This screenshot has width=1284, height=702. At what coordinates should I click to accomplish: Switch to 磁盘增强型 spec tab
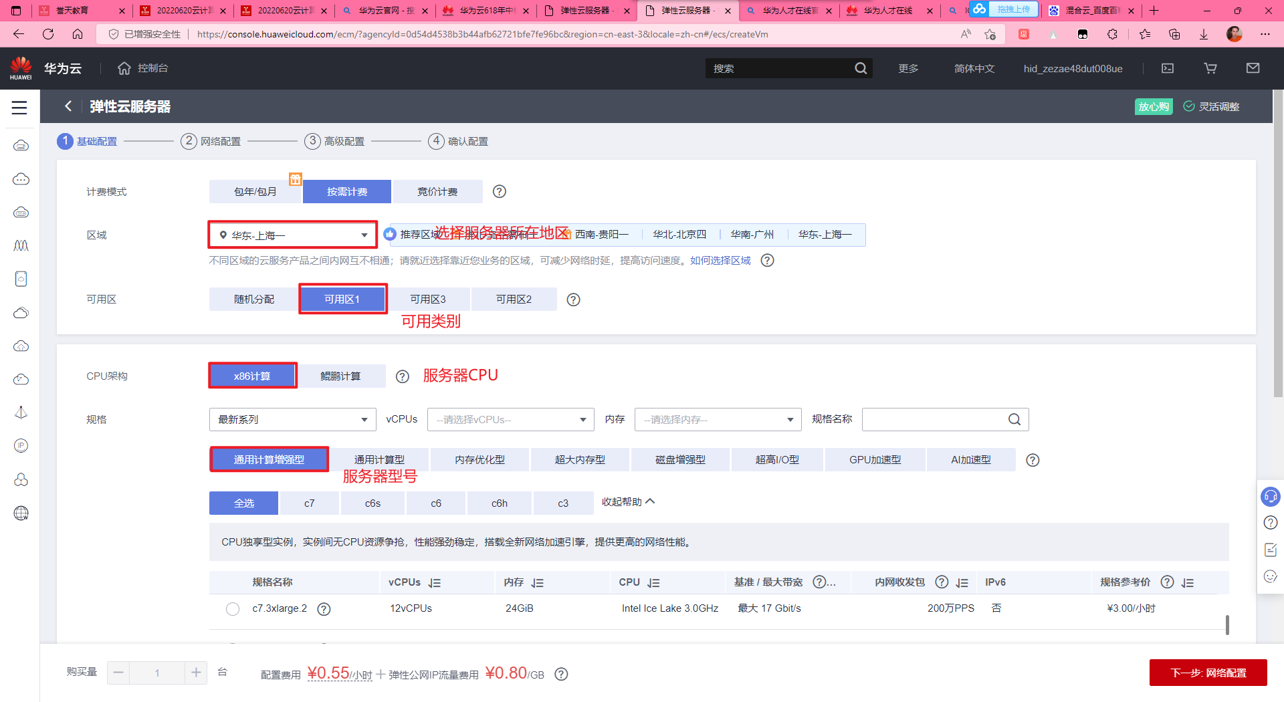point(680,460)
